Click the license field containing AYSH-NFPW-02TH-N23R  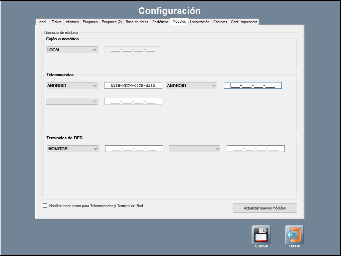(133, 86)
